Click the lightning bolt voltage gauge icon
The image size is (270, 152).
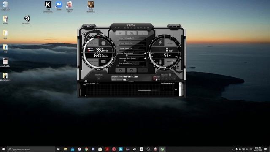pyautogui.click(x=160, y=43)
